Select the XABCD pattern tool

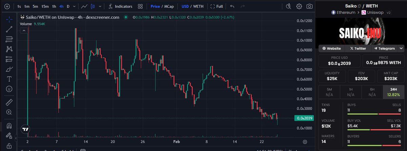tap(9, 49)
